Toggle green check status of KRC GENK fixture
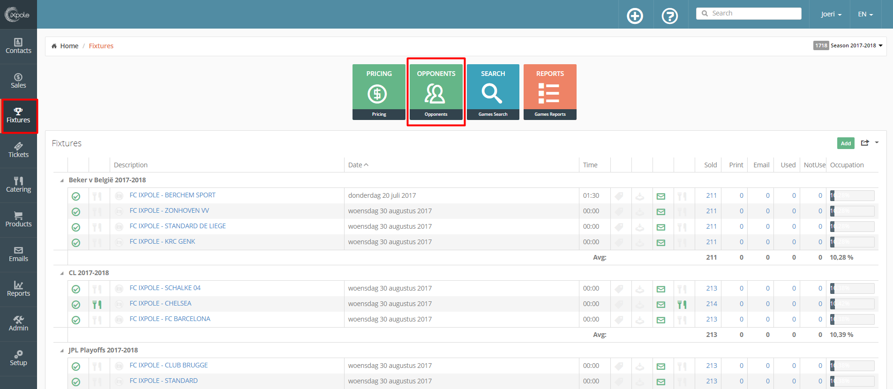 coord(76,243)
